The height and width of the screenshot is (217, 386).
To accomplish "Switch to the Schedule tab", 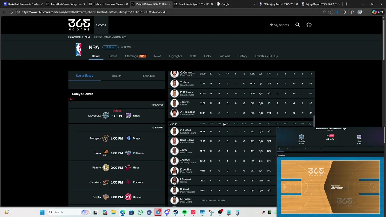I will tap(149, 76).
